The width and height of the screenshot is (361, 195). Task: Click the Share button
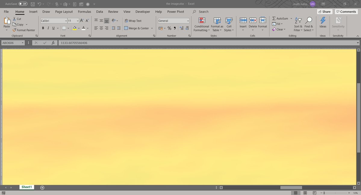[x=324, y=12]
